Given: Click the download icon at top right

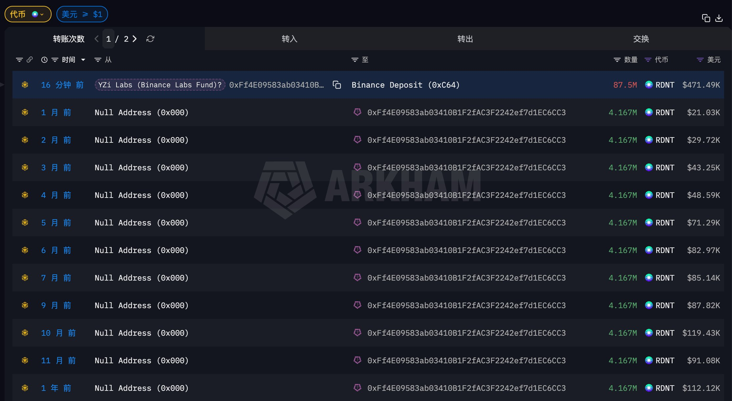Looking at the screenshot, I should click(x=719, y=18).
